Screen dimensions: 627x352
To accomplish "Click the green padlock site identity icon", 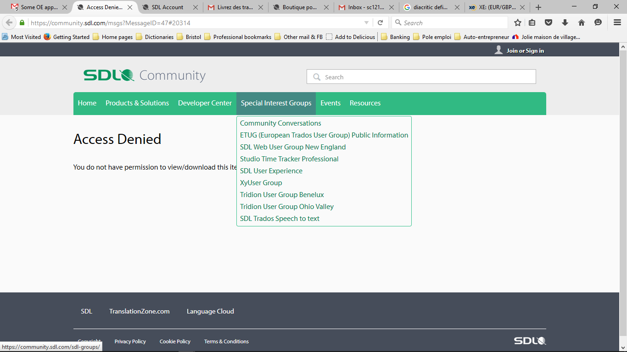I will tap(22, 23).
